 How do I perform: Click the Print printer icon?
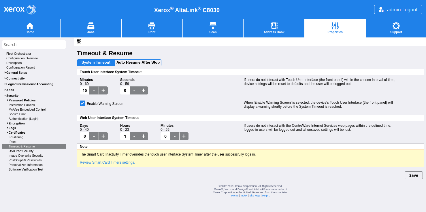point(152,26)
